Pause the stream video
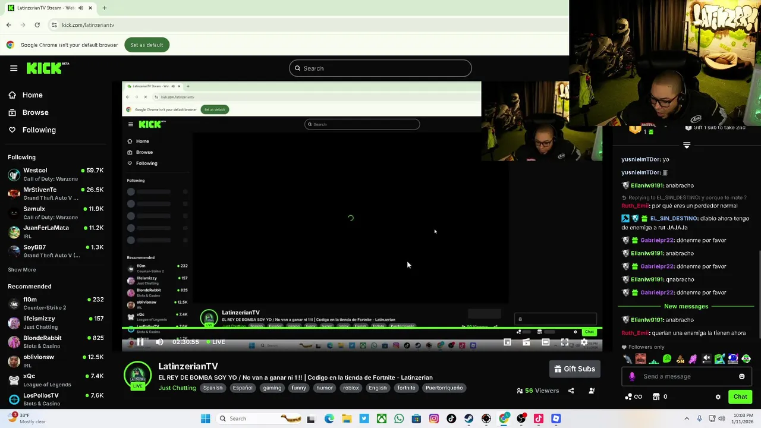This screenshot has width=761, height=428. (x=140, y=342)
